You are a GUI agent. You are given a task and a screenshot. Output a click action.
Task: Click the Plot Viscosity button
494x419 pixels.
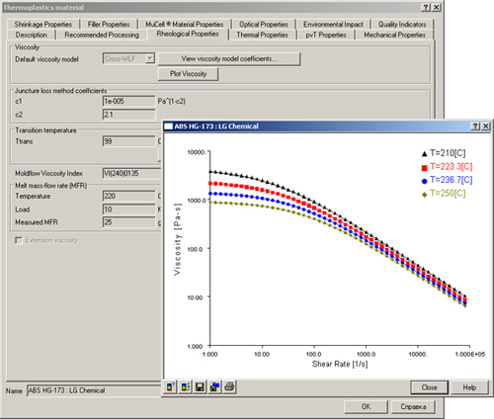click(188, 74)
